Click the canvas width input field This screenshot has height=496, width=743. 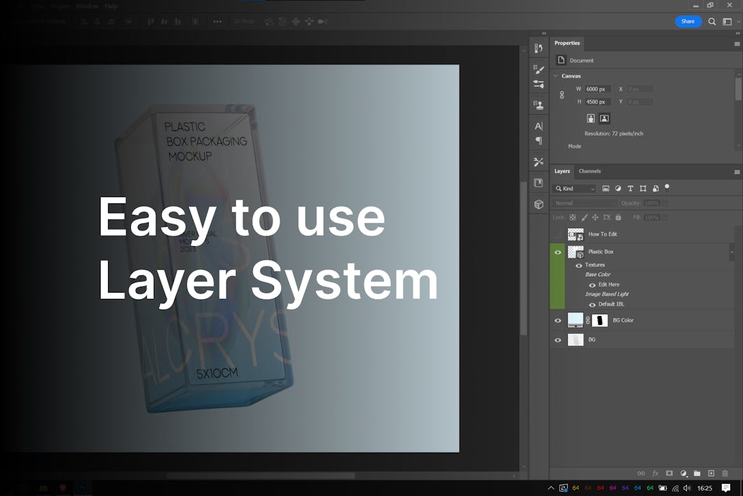coord(598,89)
